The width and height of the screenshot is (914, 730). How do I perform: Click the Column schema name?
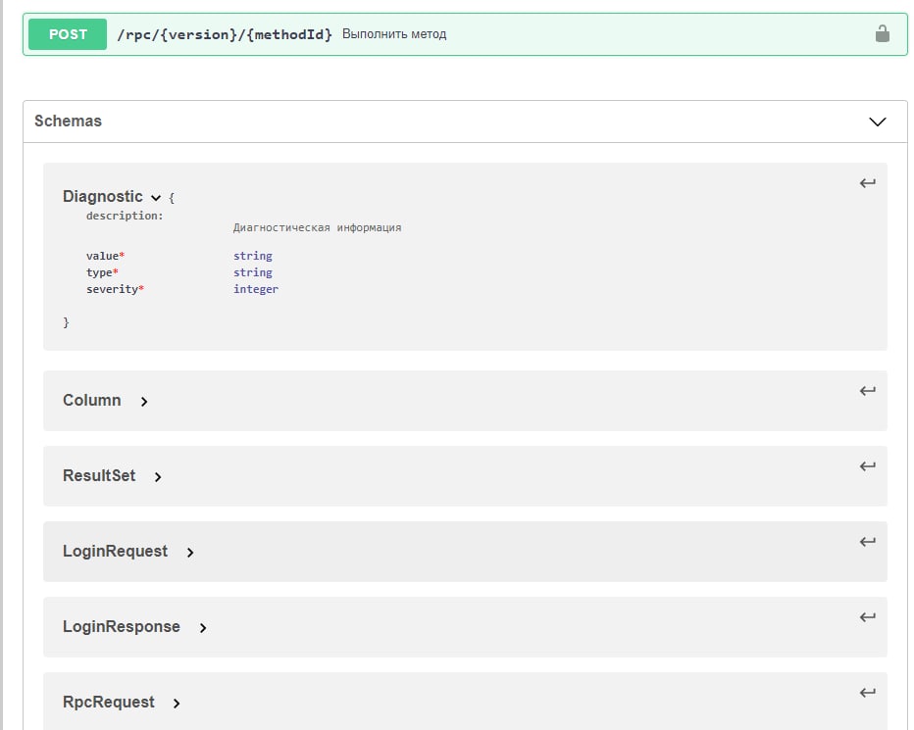[92, 400]
